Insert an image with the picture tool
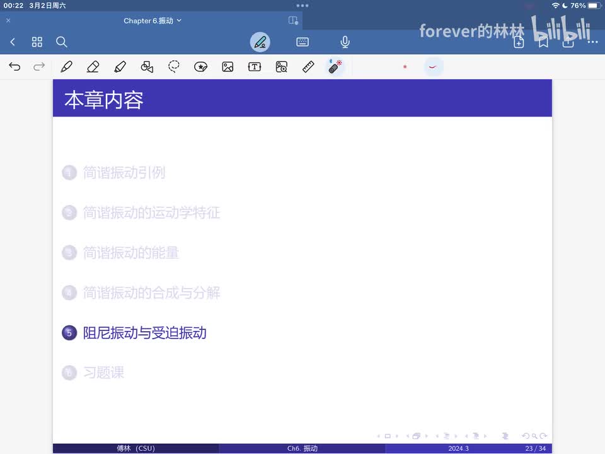 point(228,67)
